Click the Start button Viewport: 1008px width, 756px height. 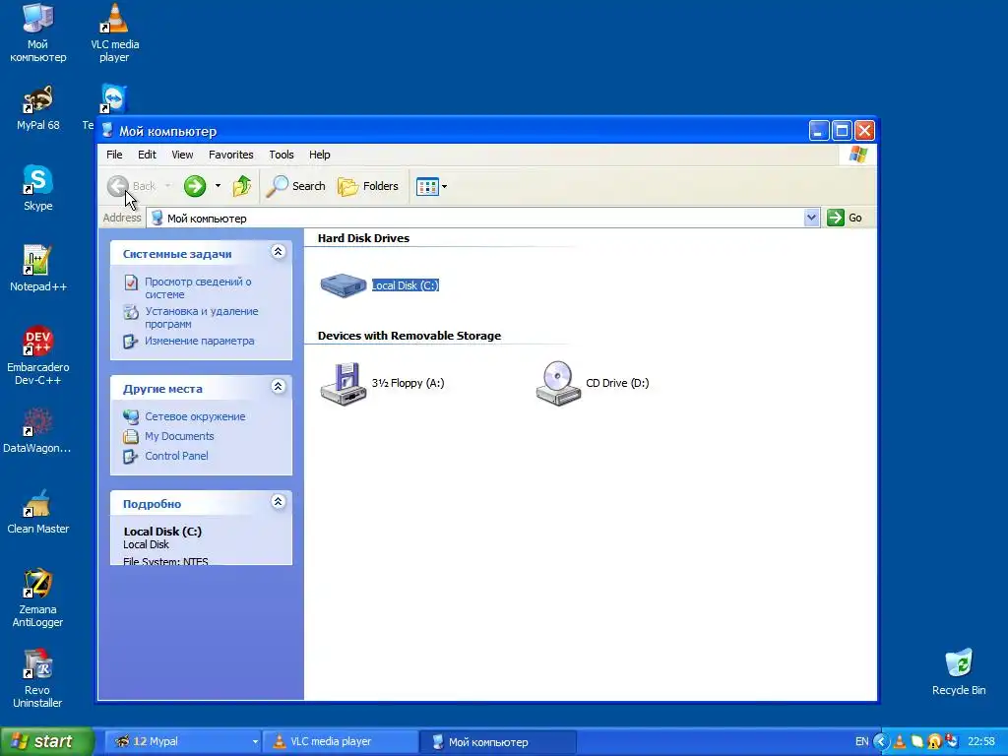point(45,741)
